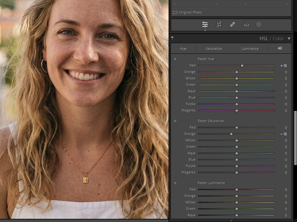Click the Hue Purple slider handle
The image size is (297, 222).
[x=236, y=104]
